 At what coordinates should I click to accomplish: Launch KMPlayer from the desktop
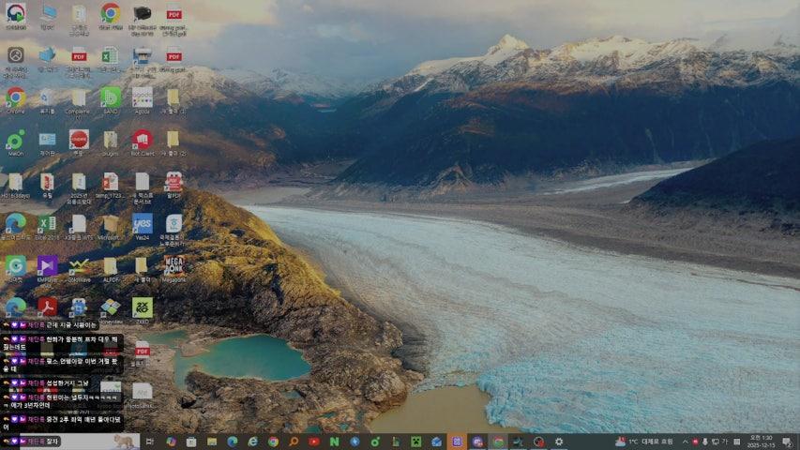47,266
